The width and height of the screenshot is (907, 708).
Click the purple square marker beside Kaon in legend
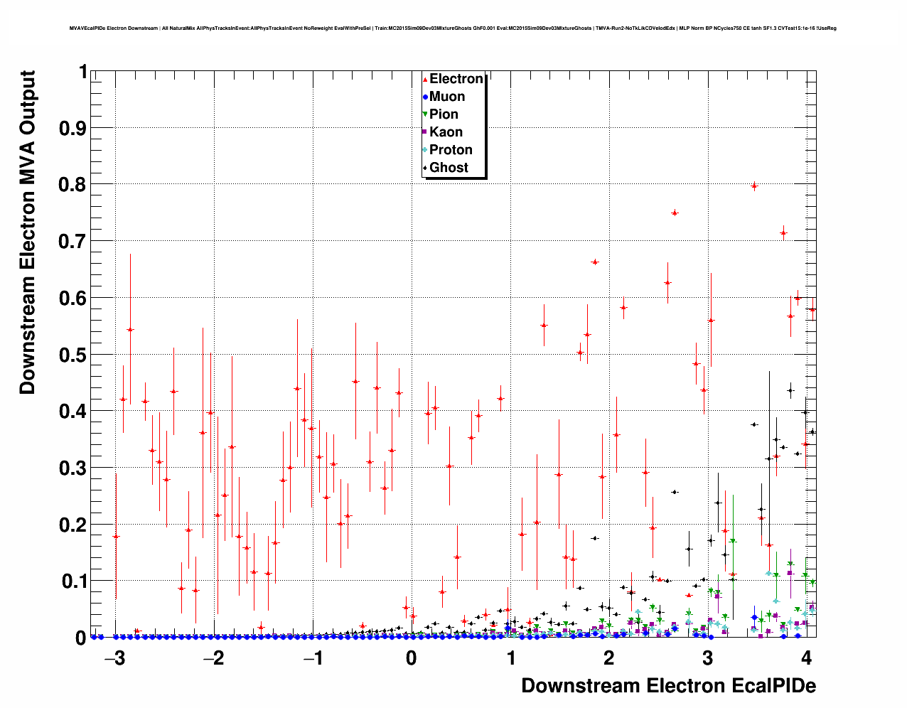(x=425, y=132)
